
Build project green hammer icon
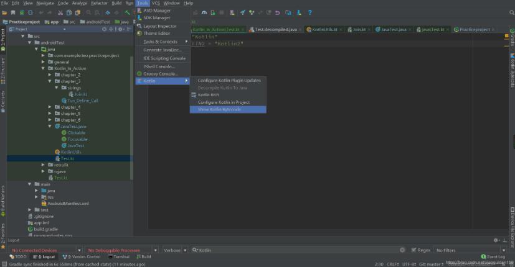click(x=128, y=12)
